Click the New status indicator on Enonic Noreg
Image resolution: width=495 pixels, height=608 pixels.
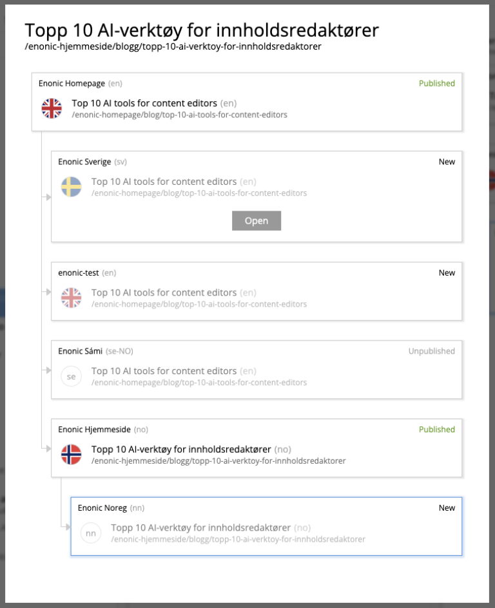(x=447, y=508)
